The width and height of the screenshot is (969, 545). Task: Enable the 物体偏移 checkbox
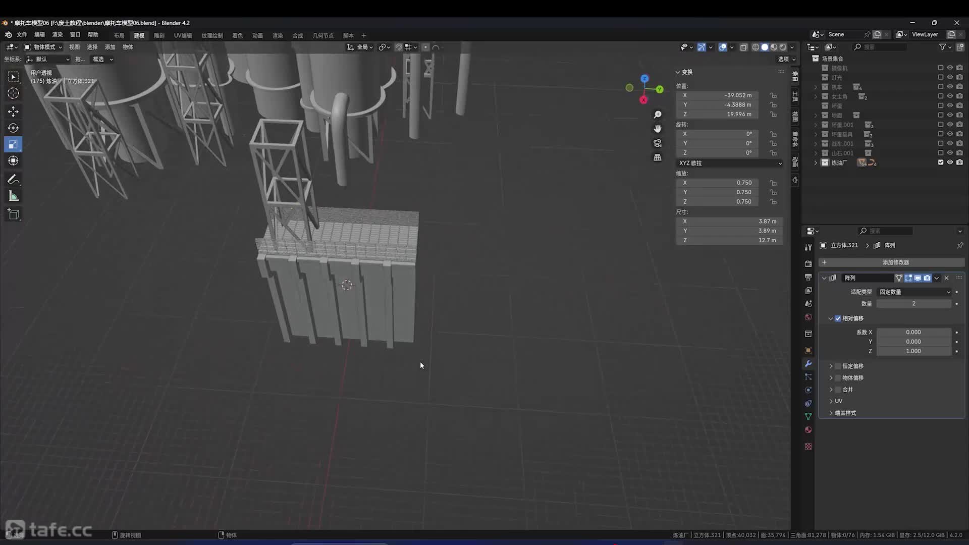coord(838,378)
